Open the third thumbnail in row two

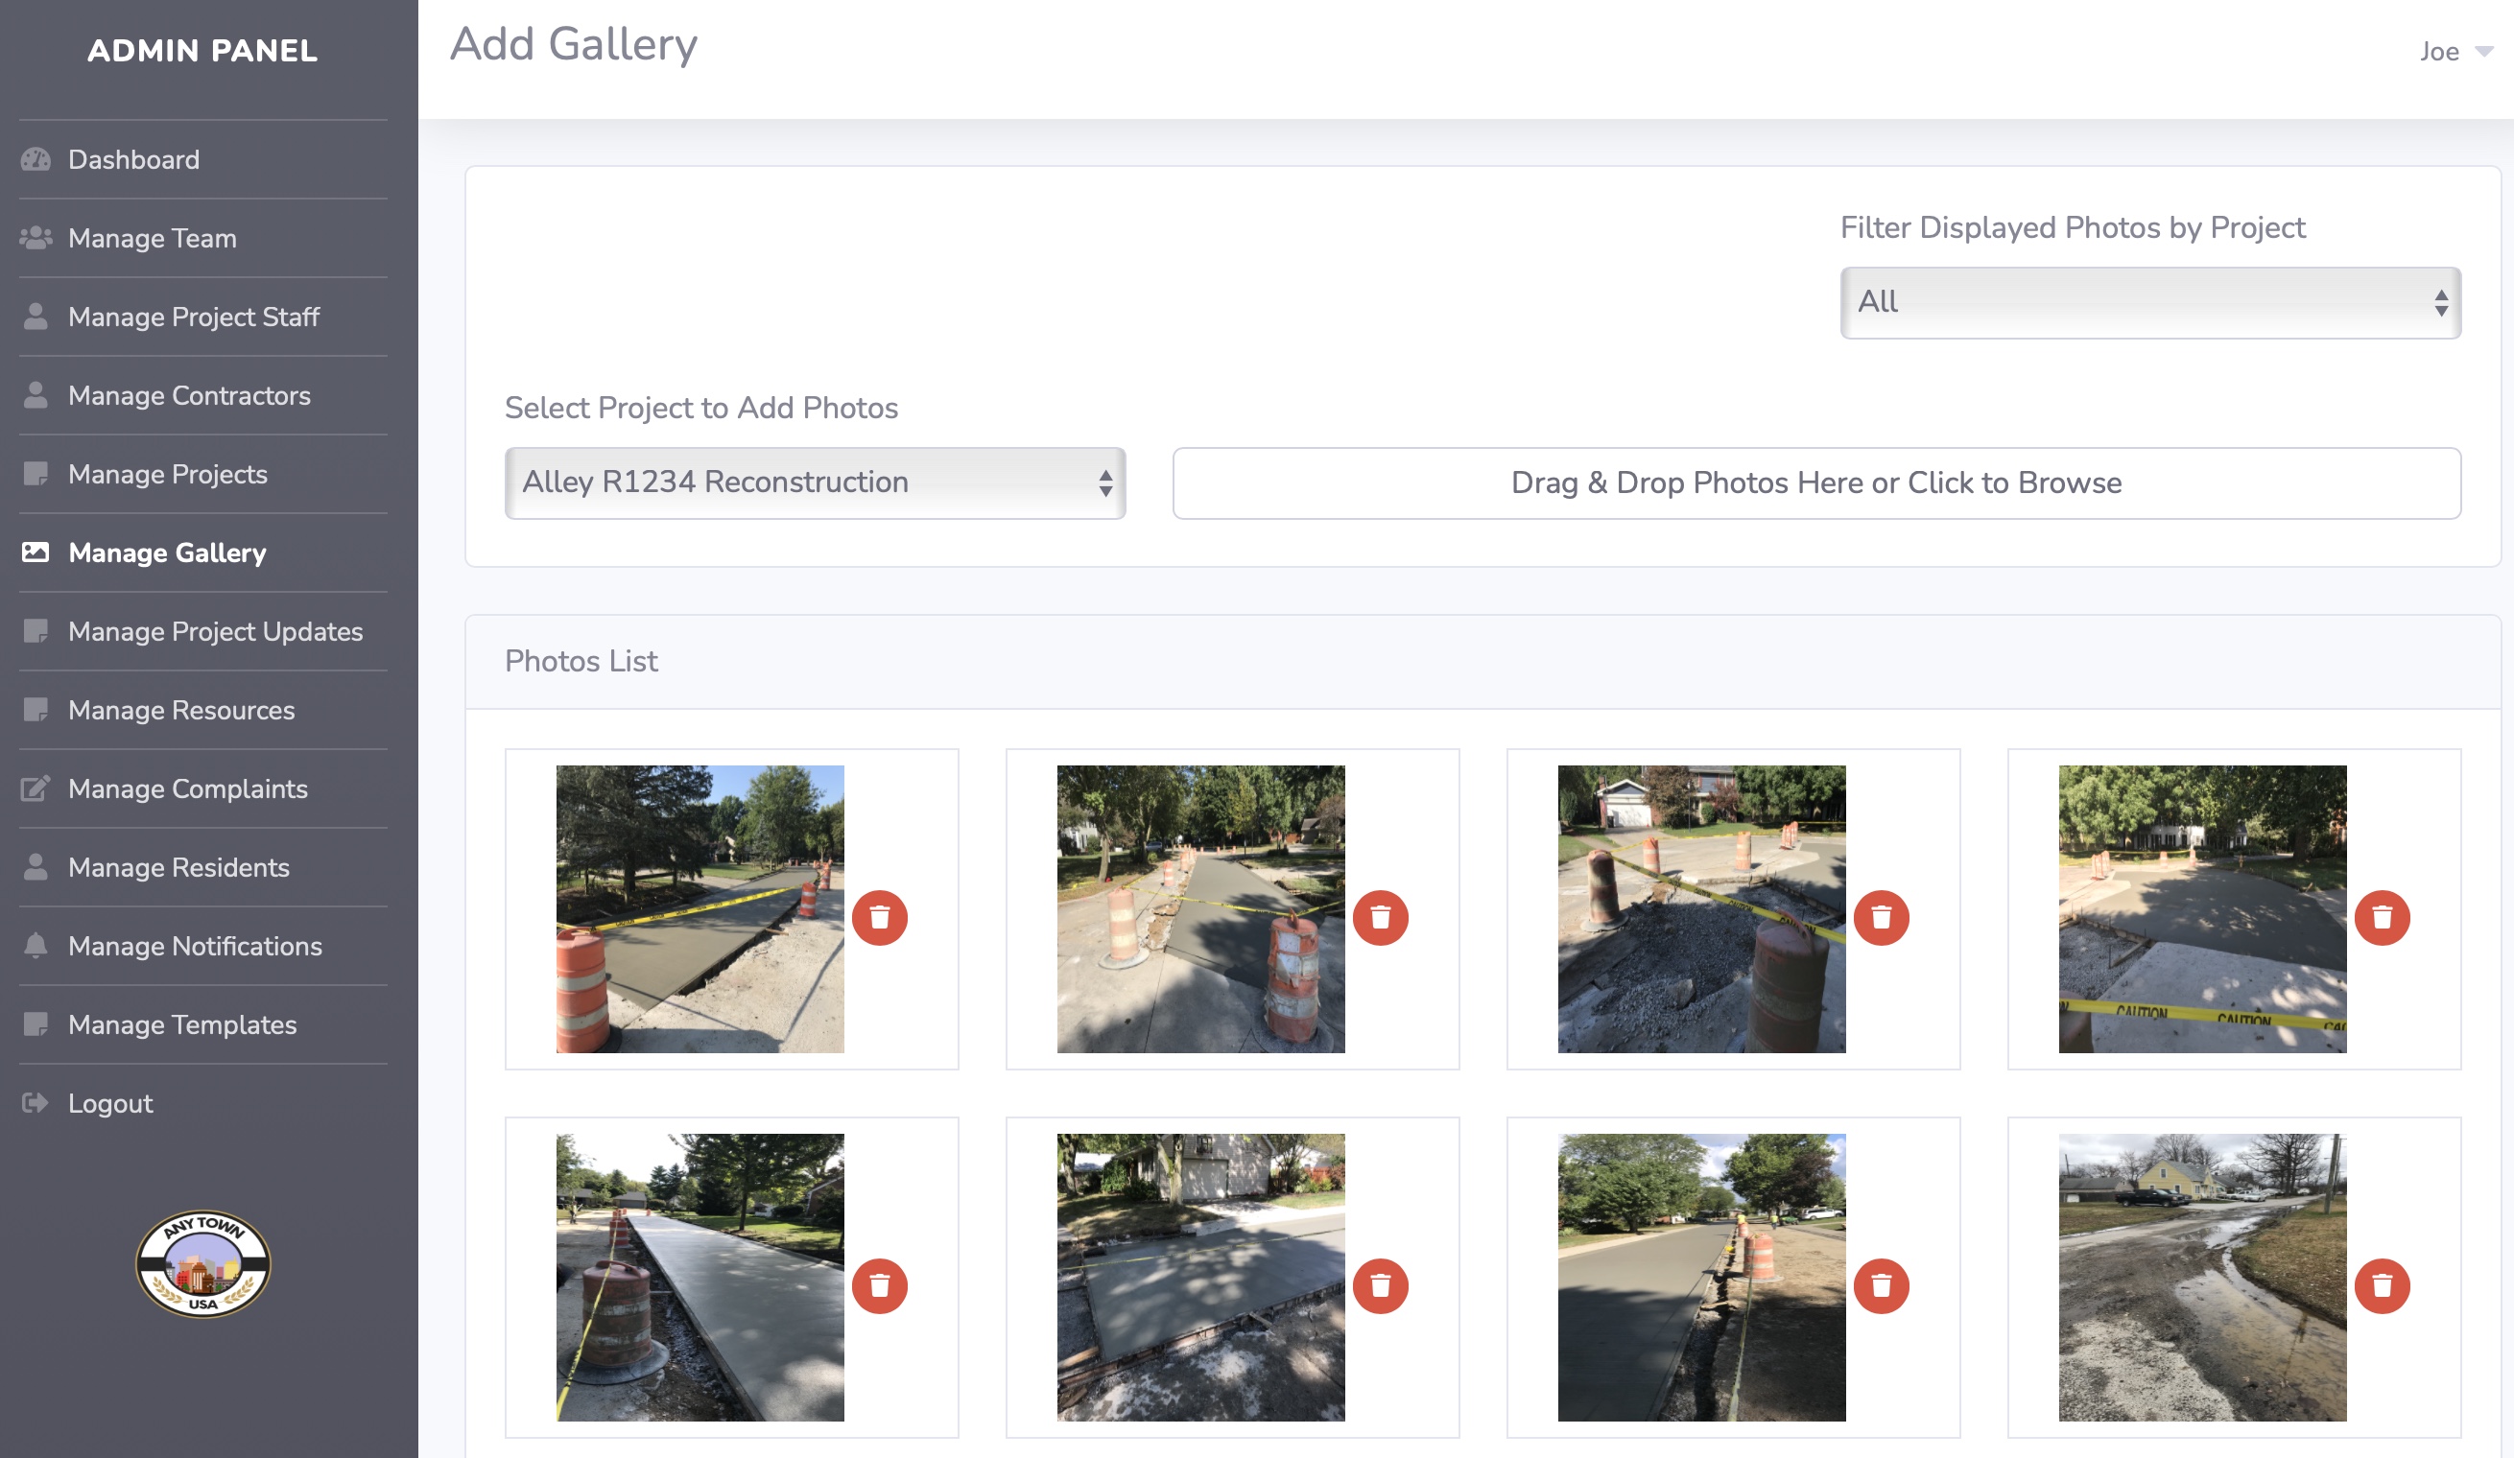1702,1278
